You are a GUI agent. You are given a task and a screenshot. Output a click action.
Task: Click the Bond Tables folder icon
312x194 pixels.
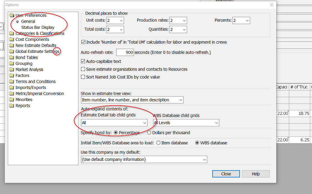pyautogui.click(x=12, y=57)
